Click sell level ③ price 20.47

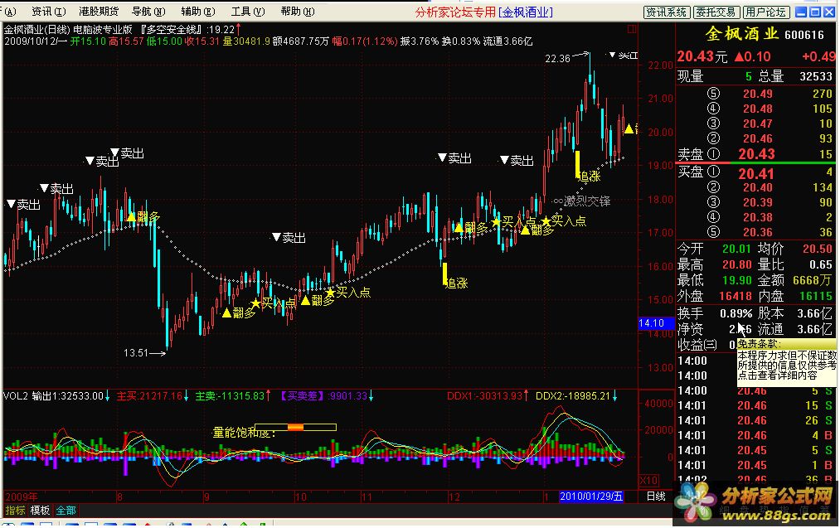[758, 124]
